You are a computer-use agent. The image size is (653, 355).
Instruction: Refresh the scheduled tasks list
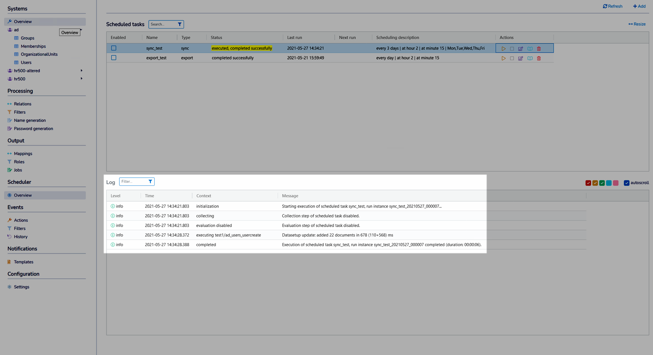pos(613,6)
